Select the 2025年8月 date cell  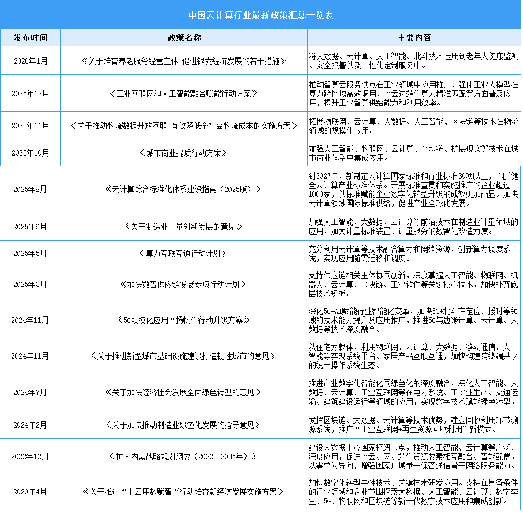[x=30, y=188]
